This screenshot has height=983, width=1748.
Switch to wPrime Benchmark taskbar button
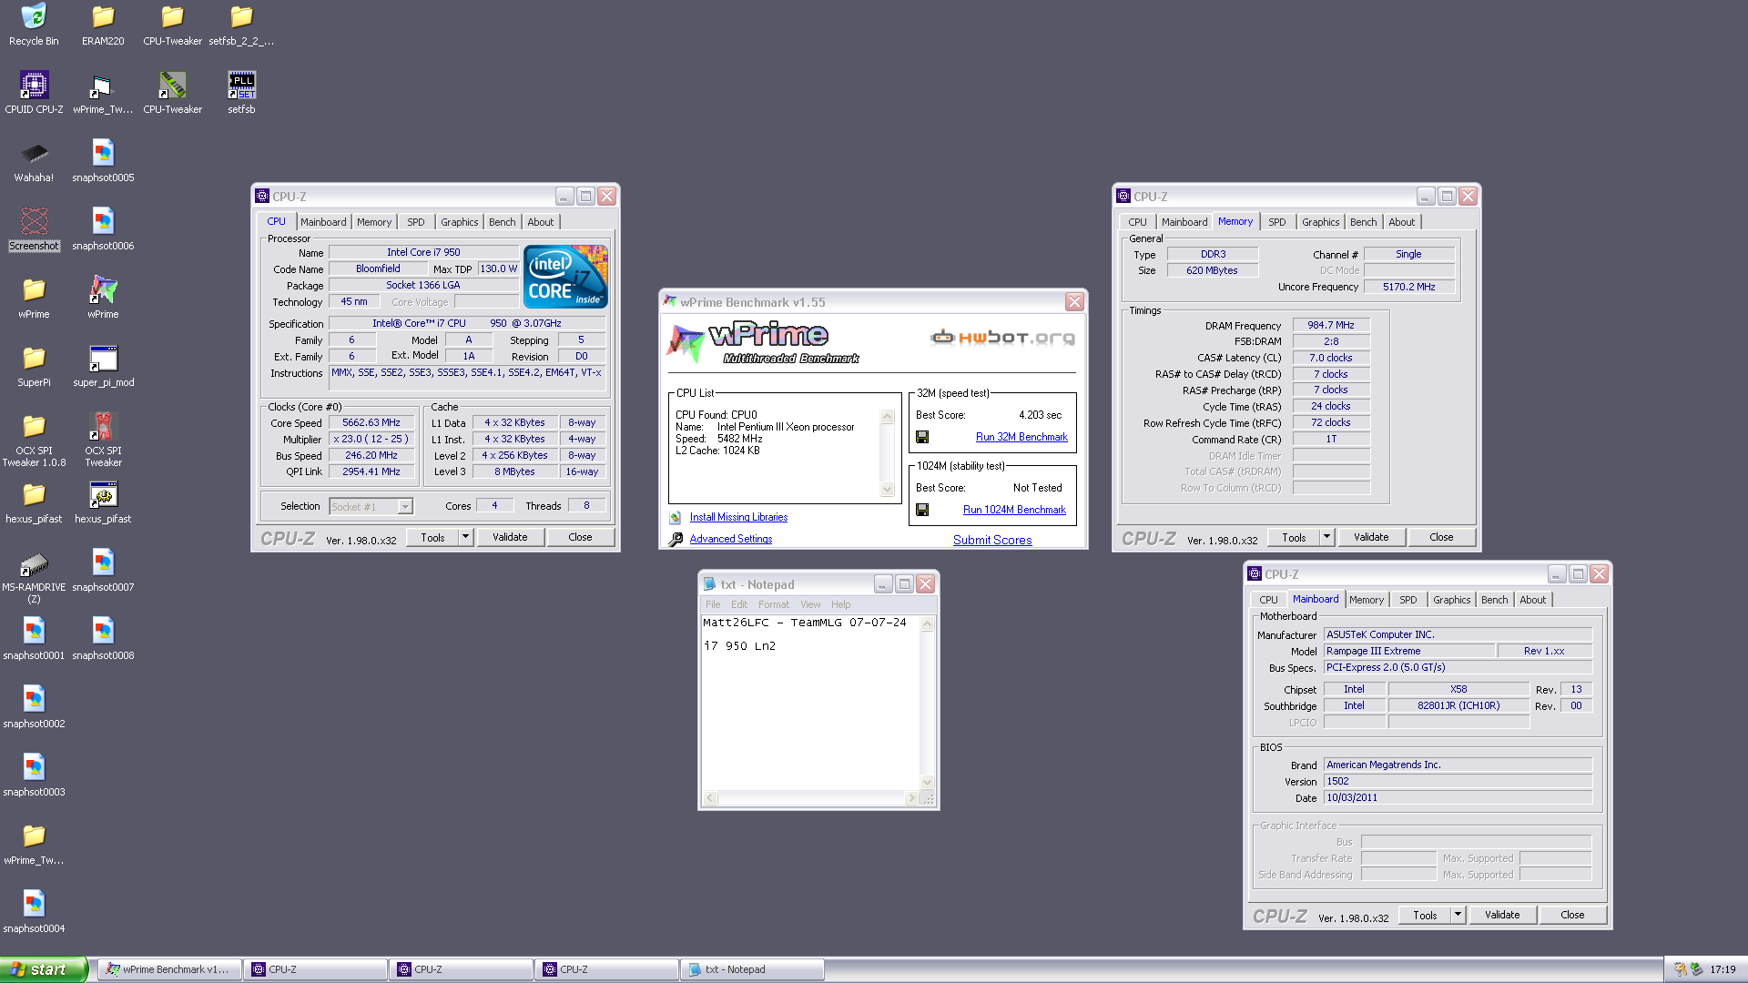click(169, 969)
